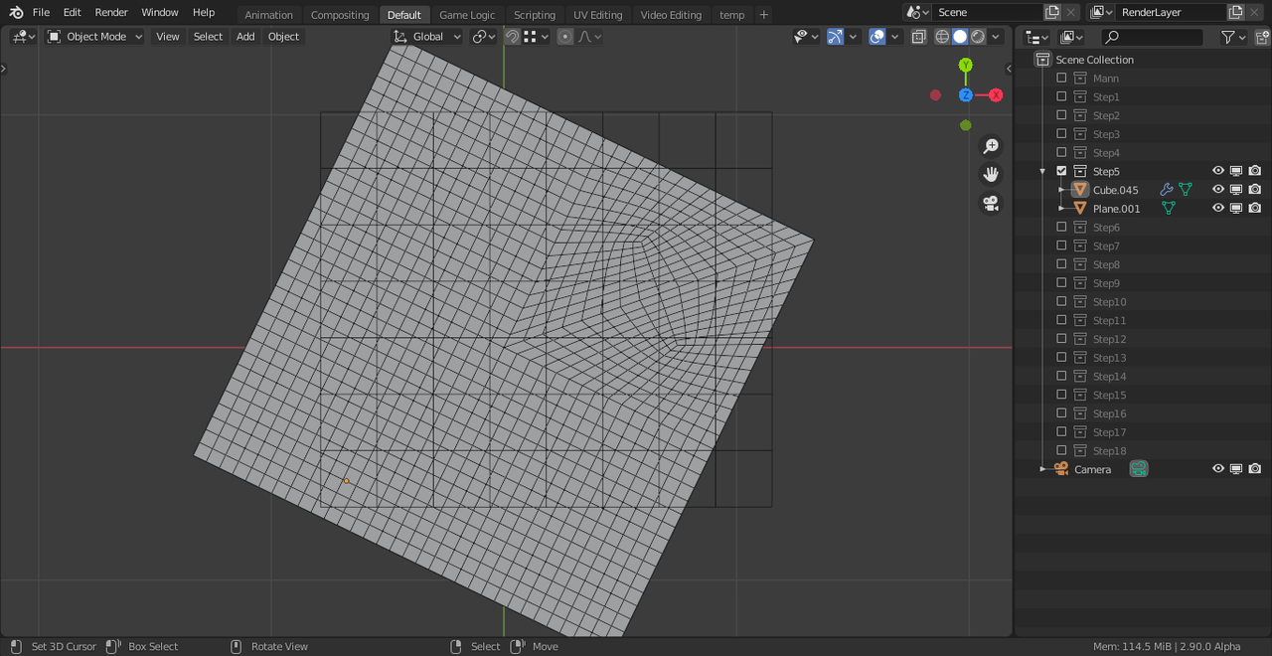Open the Render menu
The width and height of the screenshot is (1272, 656).
pos(111,12)
